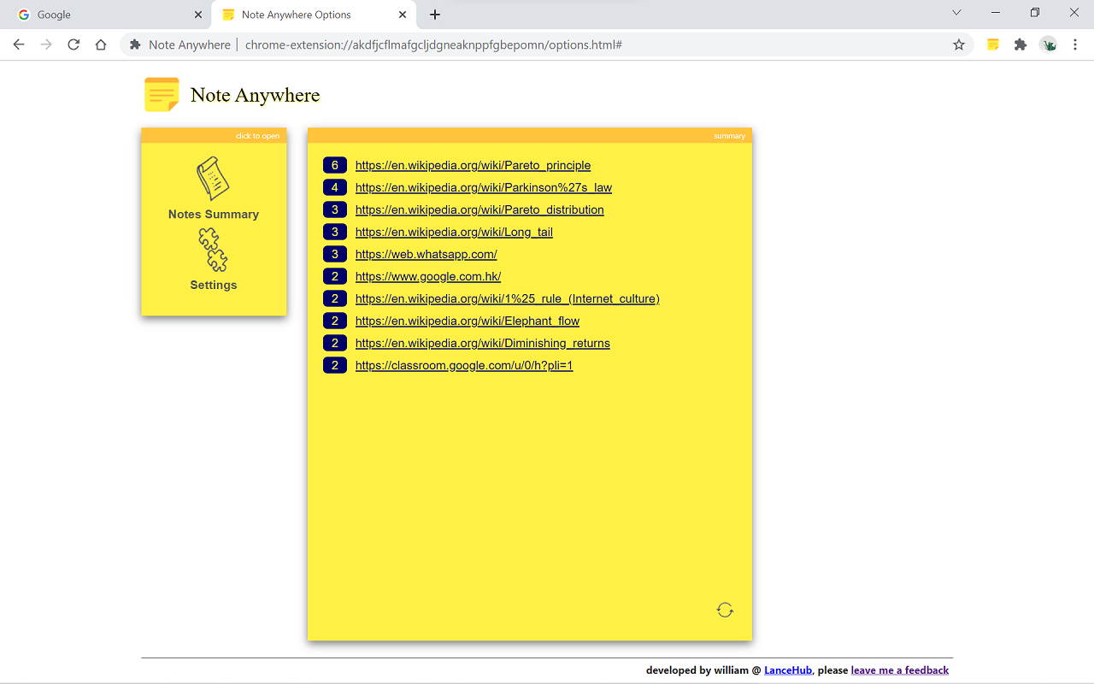1094x684 pixels.
Task: Reload the page from the browser toolbar
Action: 74,44
